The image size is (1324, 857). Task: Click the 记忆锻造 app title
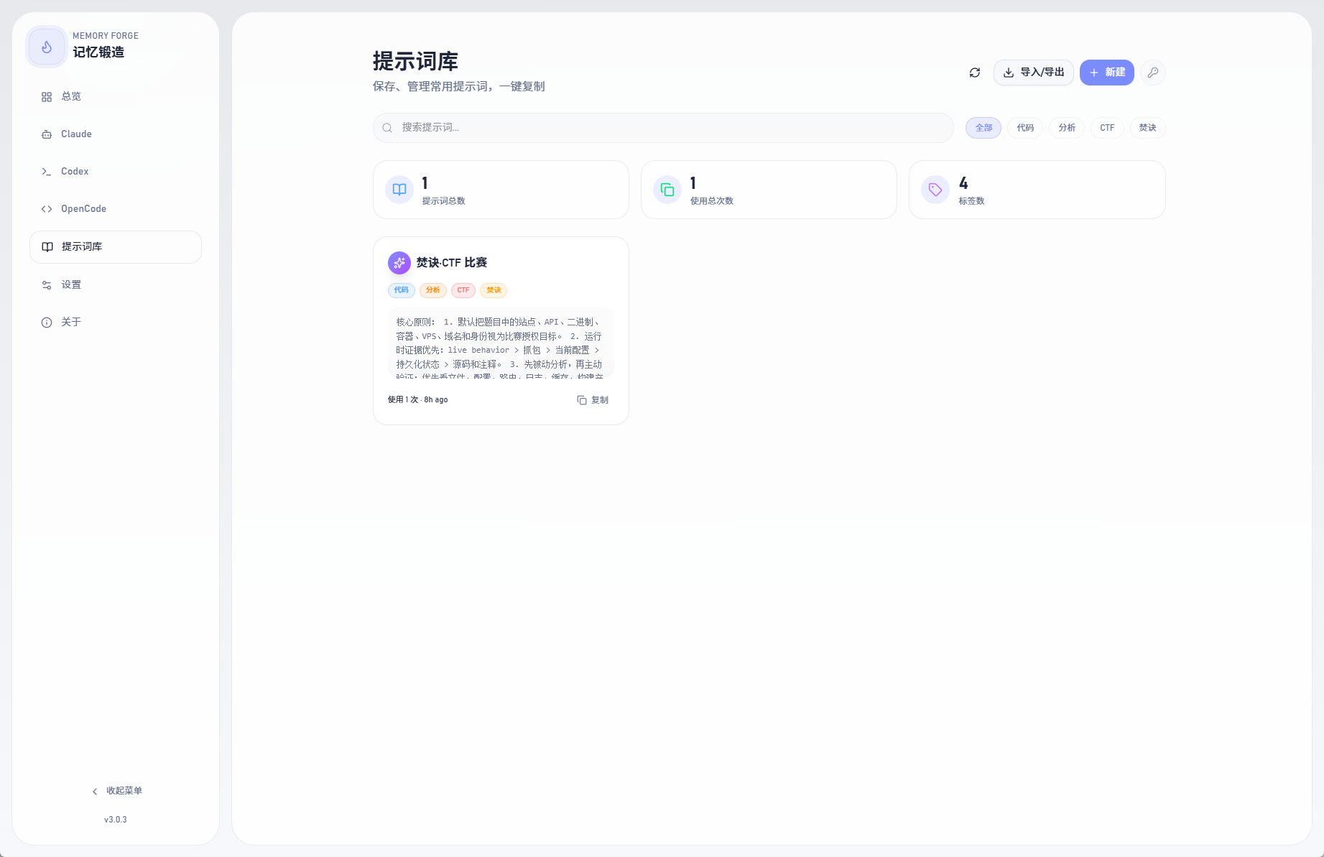(98, 52)
